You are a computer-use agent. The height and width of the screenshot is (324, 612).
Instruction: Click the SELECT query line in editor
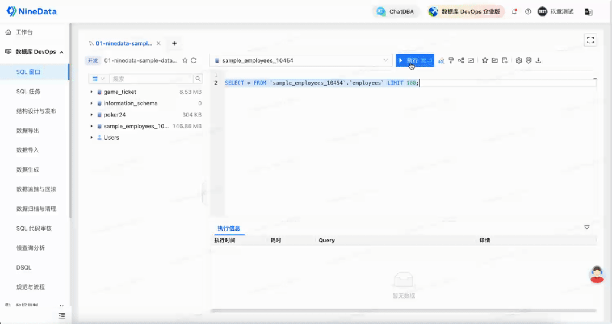pos(321,83)
